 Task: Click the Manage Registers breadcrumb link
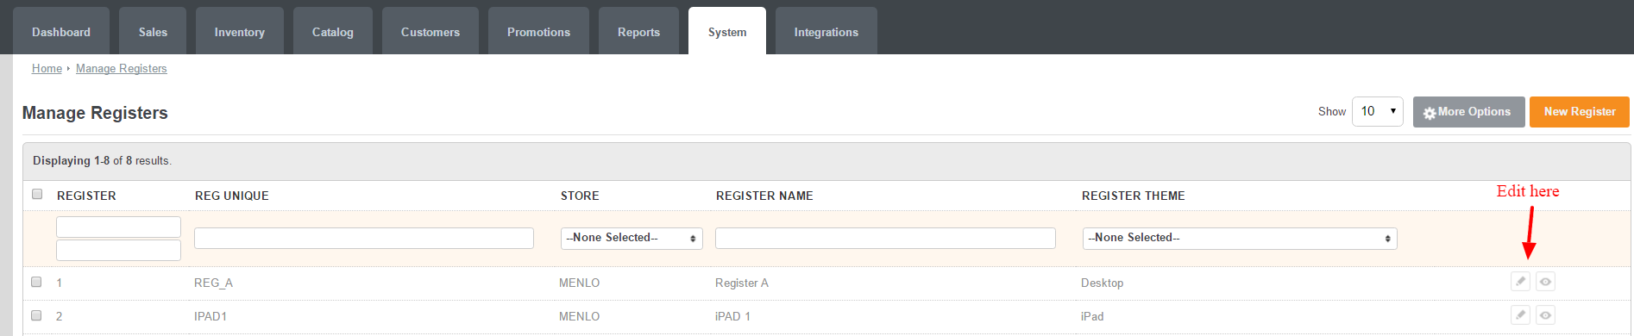click(x=122, y=68)
